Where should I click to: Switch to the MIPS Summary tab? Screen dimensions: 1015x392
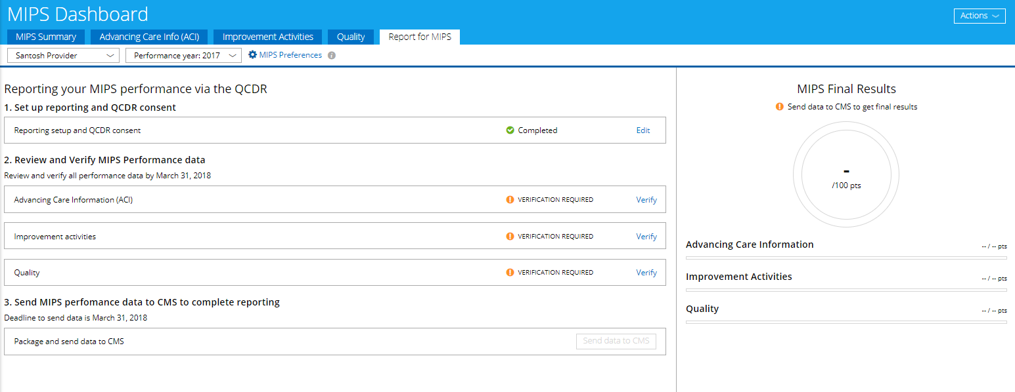[46, 37]
